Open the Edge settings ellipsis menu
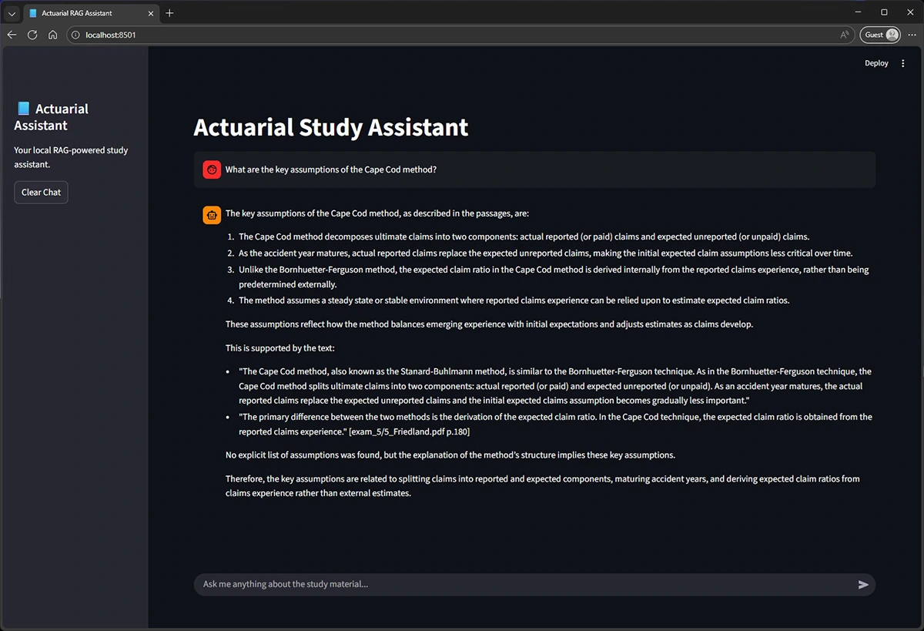The height and width of the screenshot is (631, 924). point(912,35)
